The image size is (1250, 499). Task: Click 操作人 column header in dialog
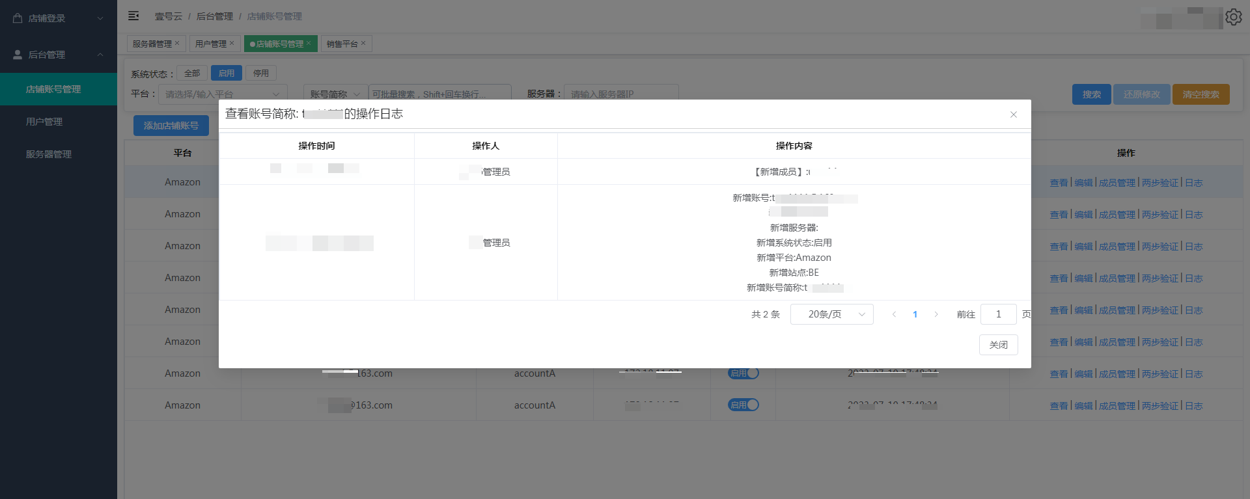click(x=486, y=146)
